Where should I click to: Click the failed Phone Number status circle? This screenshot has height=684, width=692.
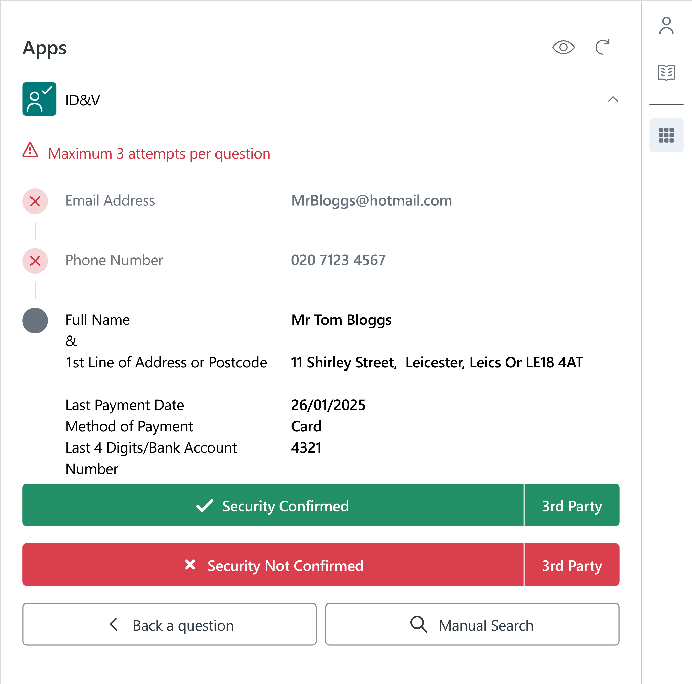point(35,261)
